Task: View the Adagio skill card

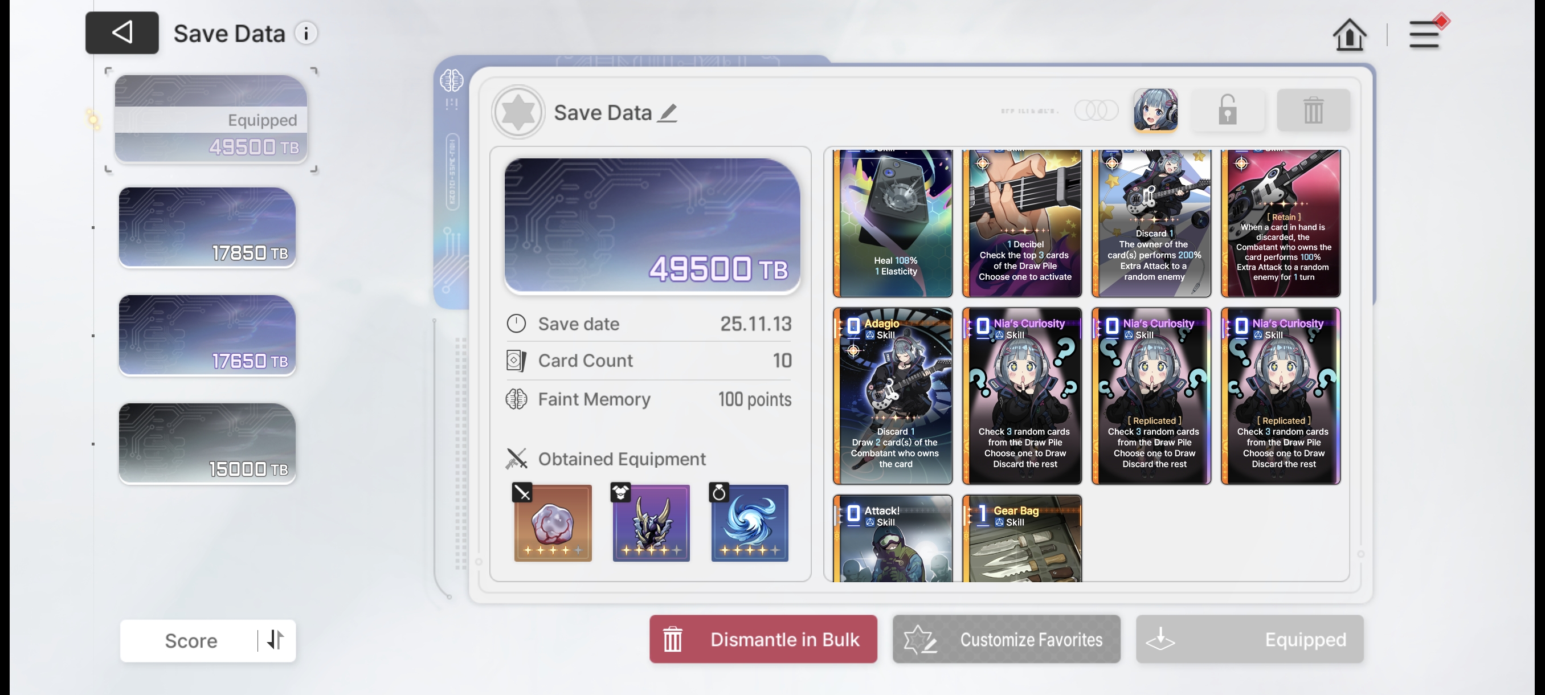Action: coord(893,396)
